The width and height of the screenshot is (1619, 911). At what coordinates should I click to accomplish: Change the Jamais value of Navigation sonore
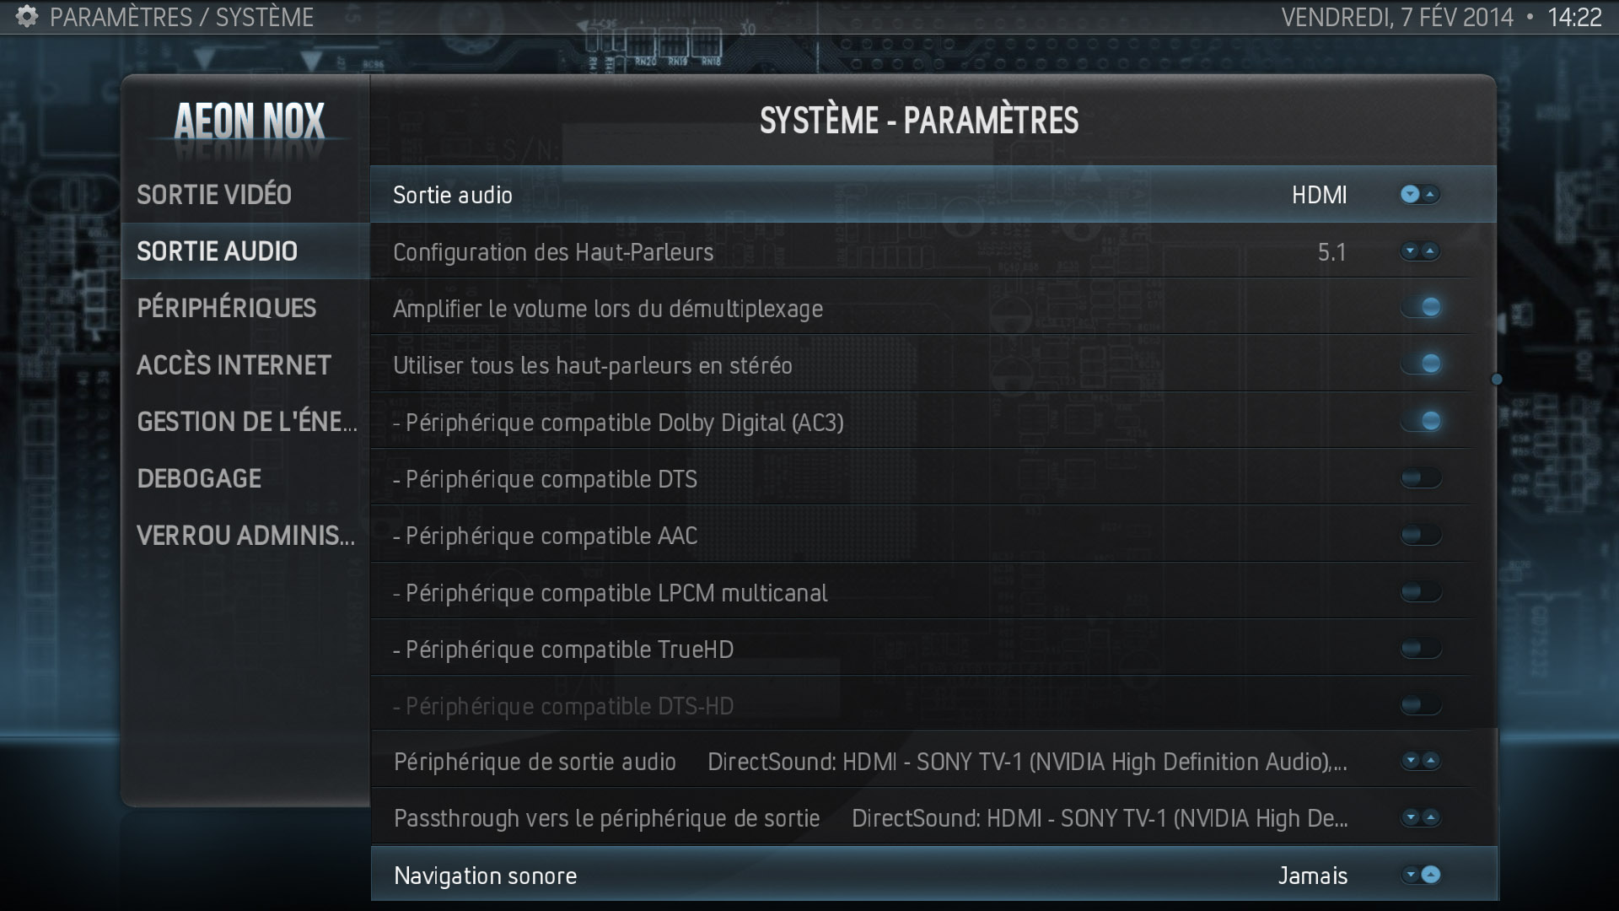[1313, 876]
